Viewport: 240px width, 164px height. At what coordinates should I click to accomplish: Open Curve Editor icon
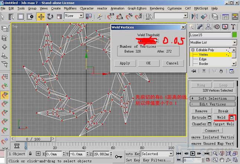pyautogui.click(x=226, y=17)
